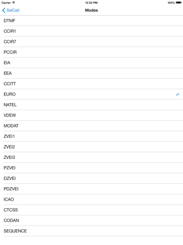This screenshot has height=245, width=183.
Task: Choose the EEA mode
Action: coord(91,73)
